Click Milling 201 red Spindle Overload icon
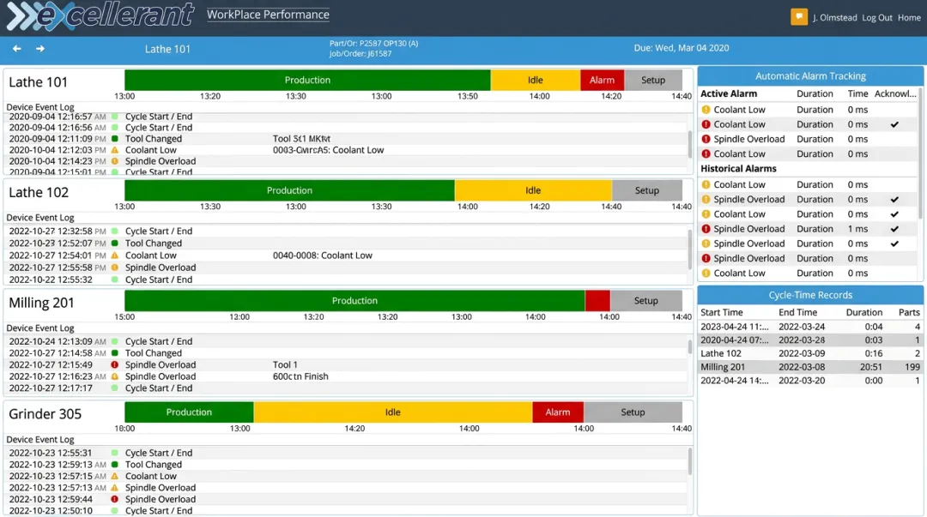The image size is (927, 517). 115,364
